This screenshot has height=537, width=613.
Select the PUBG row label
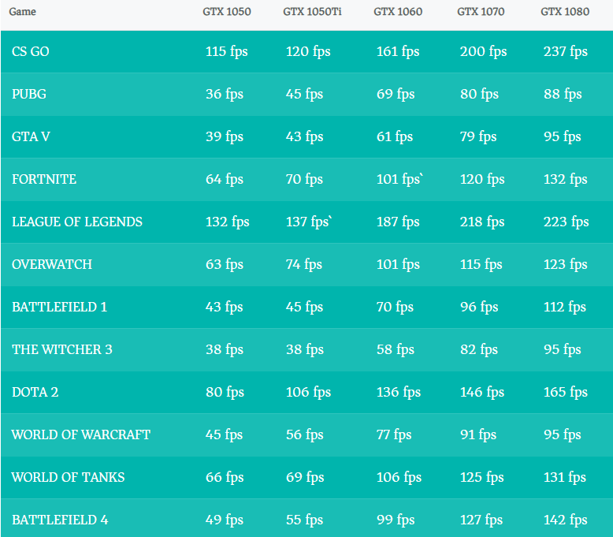[x=29, y=94]
